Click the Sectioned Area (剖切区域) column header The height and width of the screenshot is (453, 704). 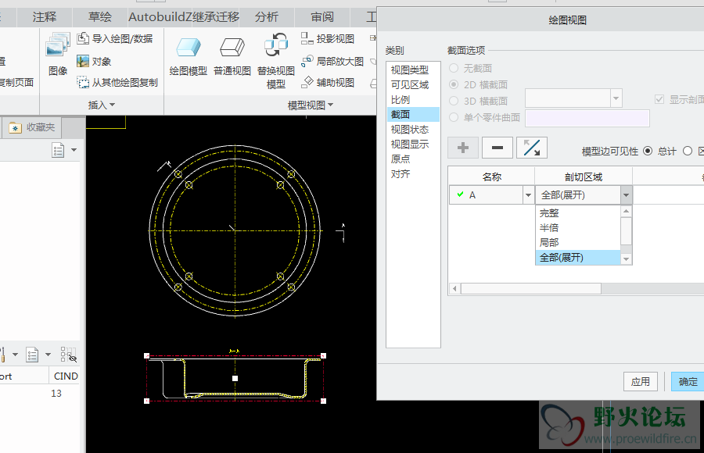coord(584,177)
